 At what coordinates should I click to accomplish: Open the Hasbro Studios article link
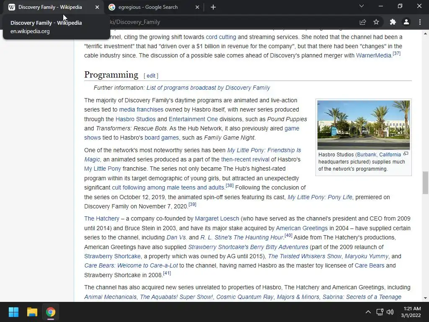tap(135, 119)
